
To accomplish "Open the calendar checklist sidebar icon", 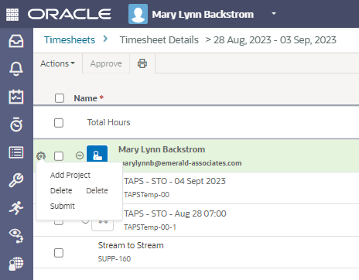I will tap(16, 97).
